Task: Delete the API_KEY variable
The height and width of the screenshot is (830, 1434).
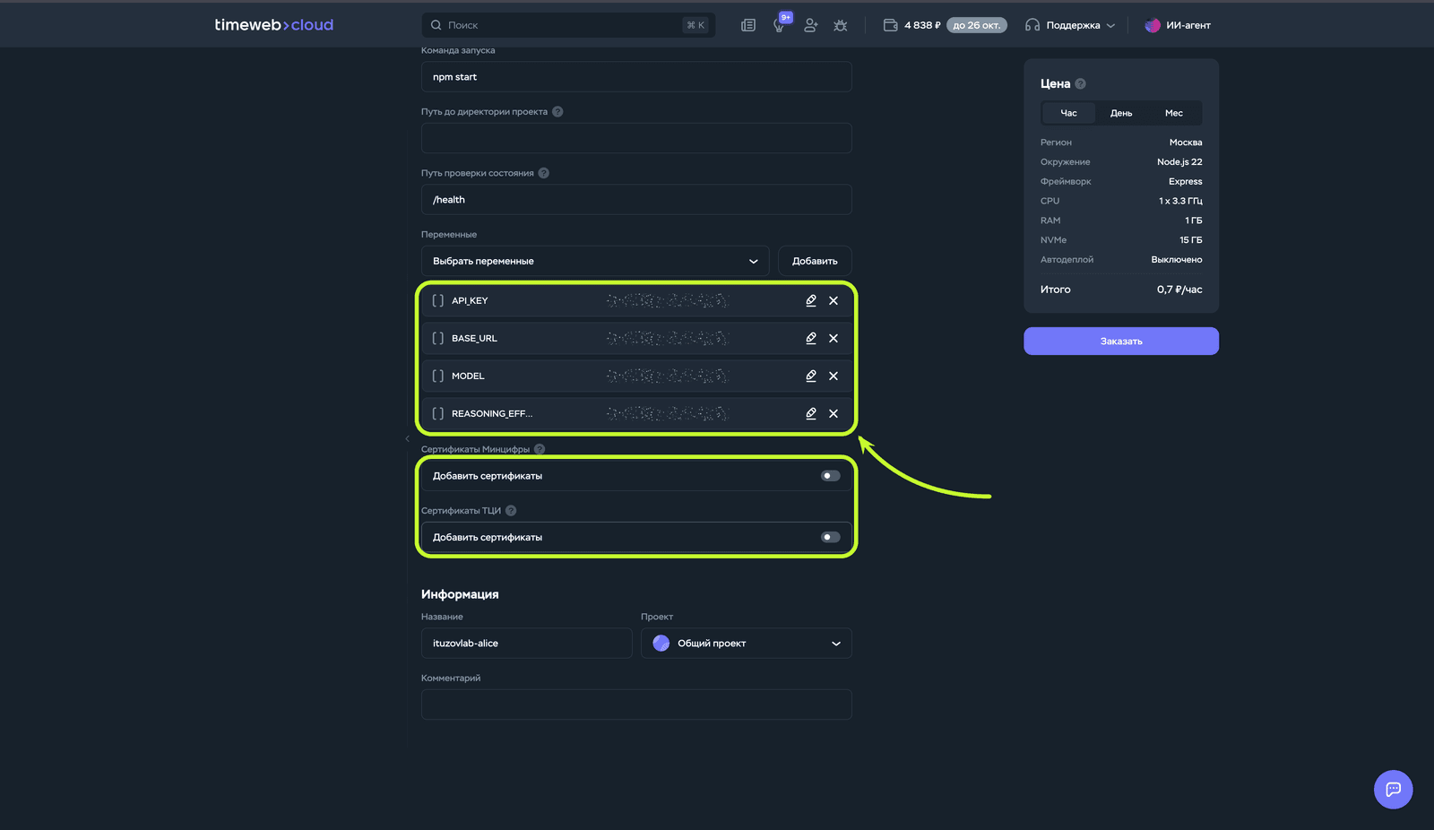Action: 834,300
